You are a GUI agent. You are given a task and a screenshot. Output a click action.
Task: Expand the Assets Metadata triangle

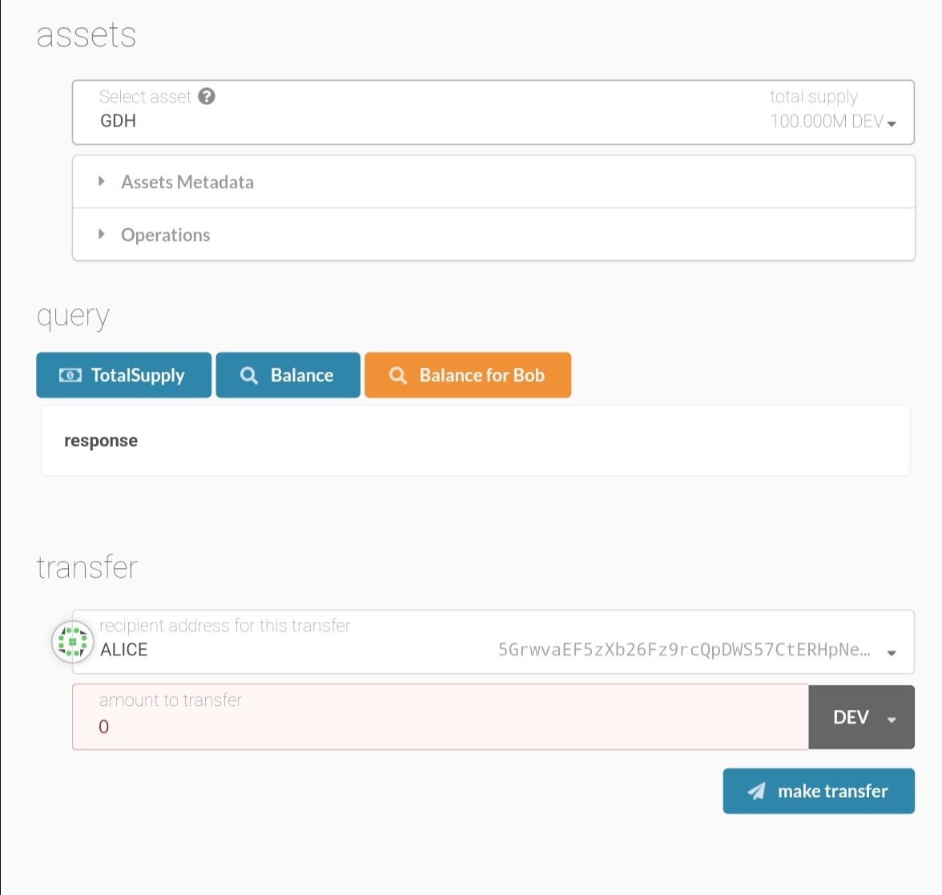pos(102,182)
